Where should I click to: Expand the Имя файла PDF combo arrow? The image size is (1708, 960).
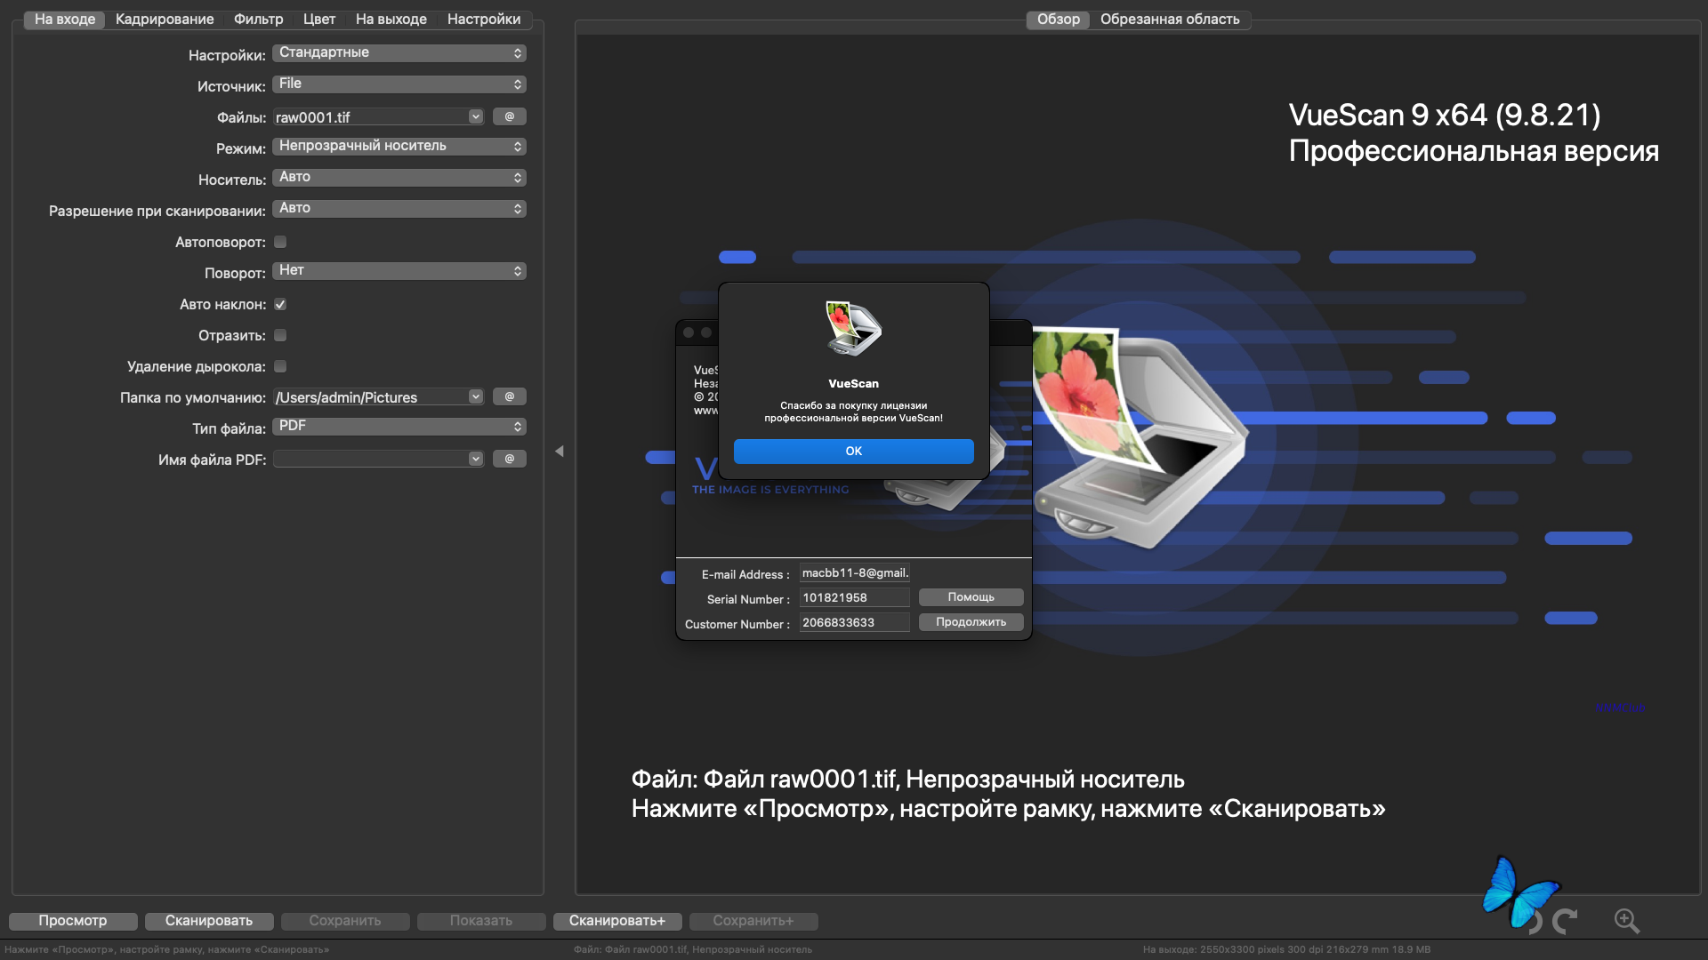tap(476, 459)
